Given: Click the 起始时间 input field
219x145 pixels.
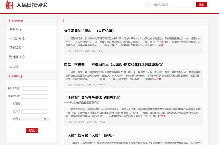Looking at the screenshot, I should coord(35,88).
